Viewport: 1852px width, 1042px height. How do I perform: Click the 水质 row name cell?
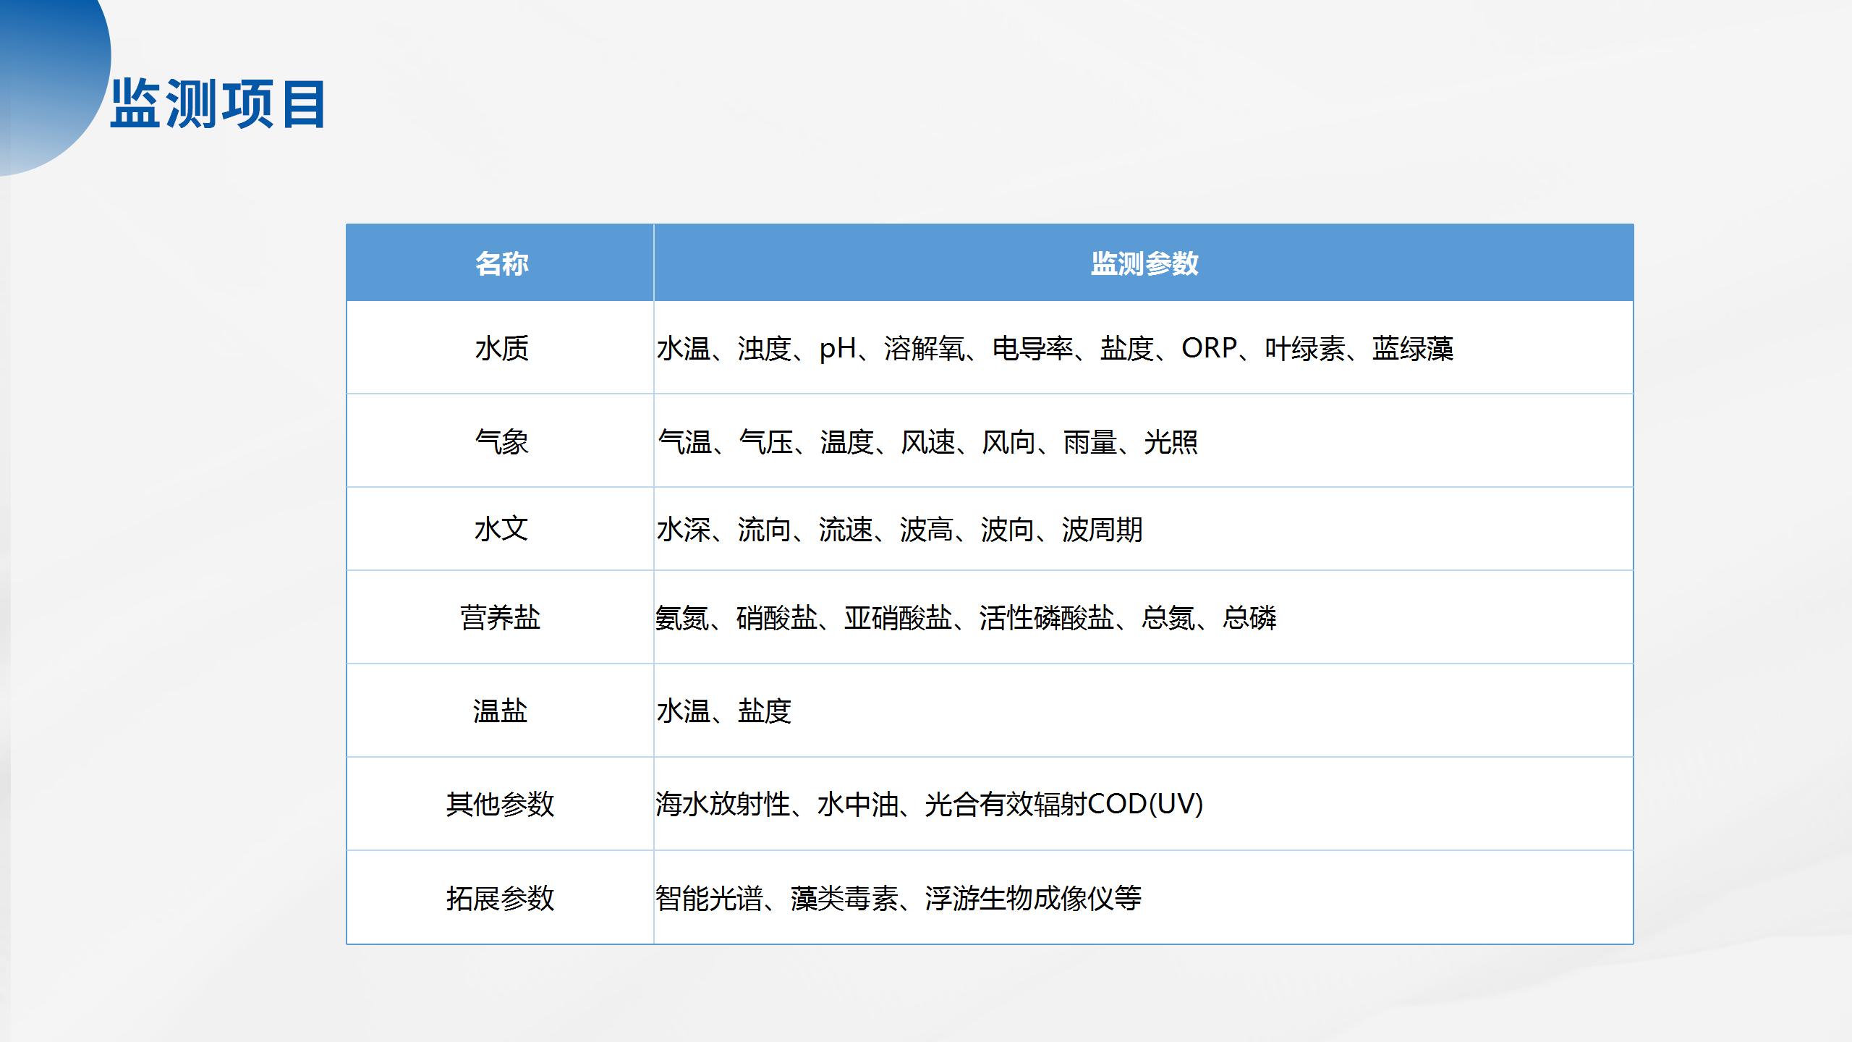(x=501, y=349)
